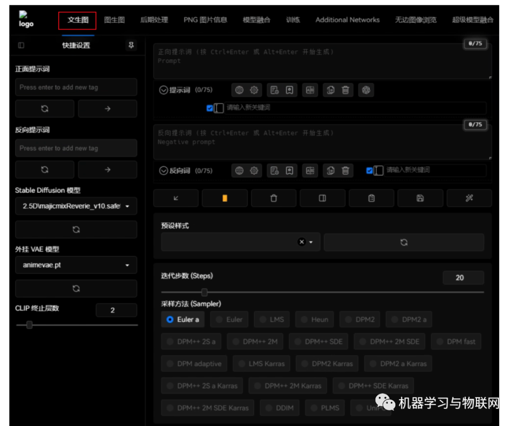This screenshot has height=426, width=517.
Task: Click the ChatGPT icon in the 提示词 toolbar
Action: [x=366, y=90]
